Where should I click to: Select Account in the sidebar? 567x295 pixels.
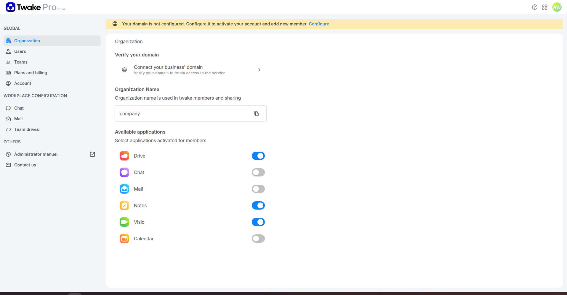point(52,83)
